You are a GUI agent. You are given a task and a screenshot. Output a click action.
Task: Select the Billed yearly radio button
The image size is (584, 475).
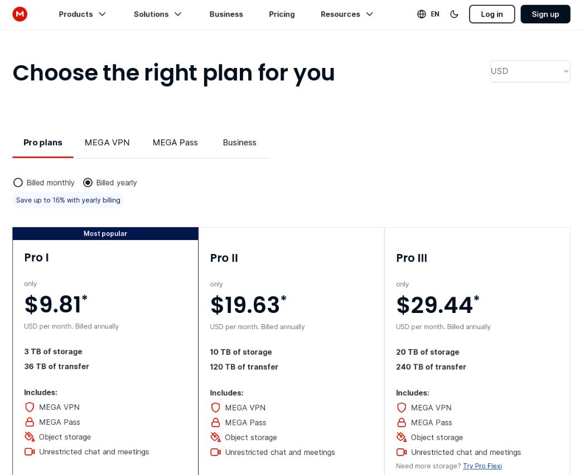(88, 182)
